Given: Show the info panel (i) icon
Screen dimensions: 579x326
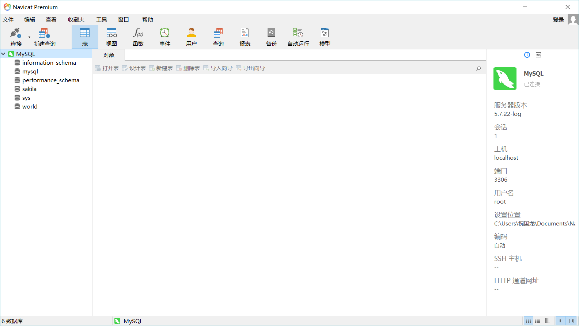Looking at the screenshot, I should [527, 55].
